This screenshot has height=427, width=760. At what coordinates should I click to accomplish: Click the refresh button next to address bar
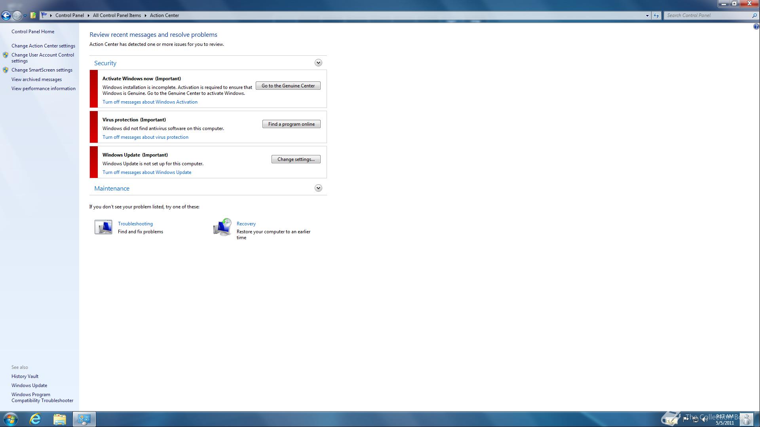coord(656,16)
